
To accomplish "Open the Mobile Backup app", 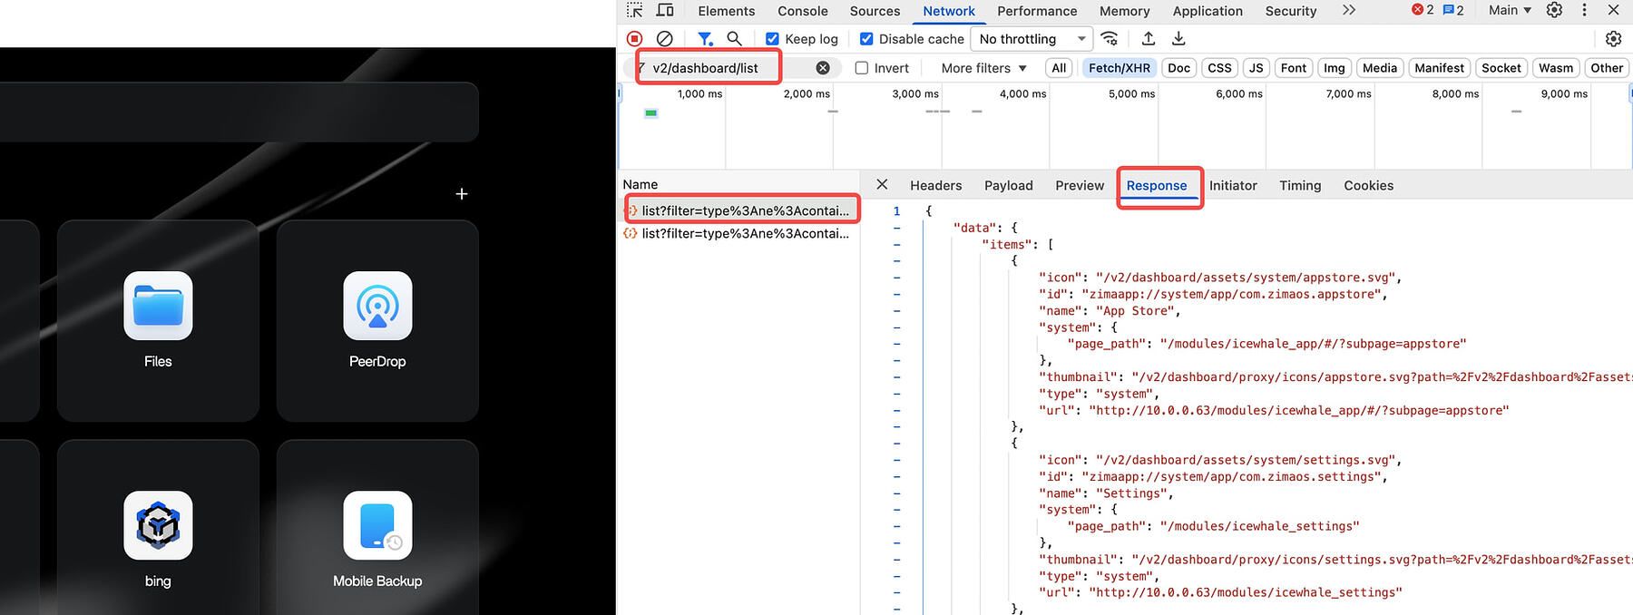I will [377, 525].
